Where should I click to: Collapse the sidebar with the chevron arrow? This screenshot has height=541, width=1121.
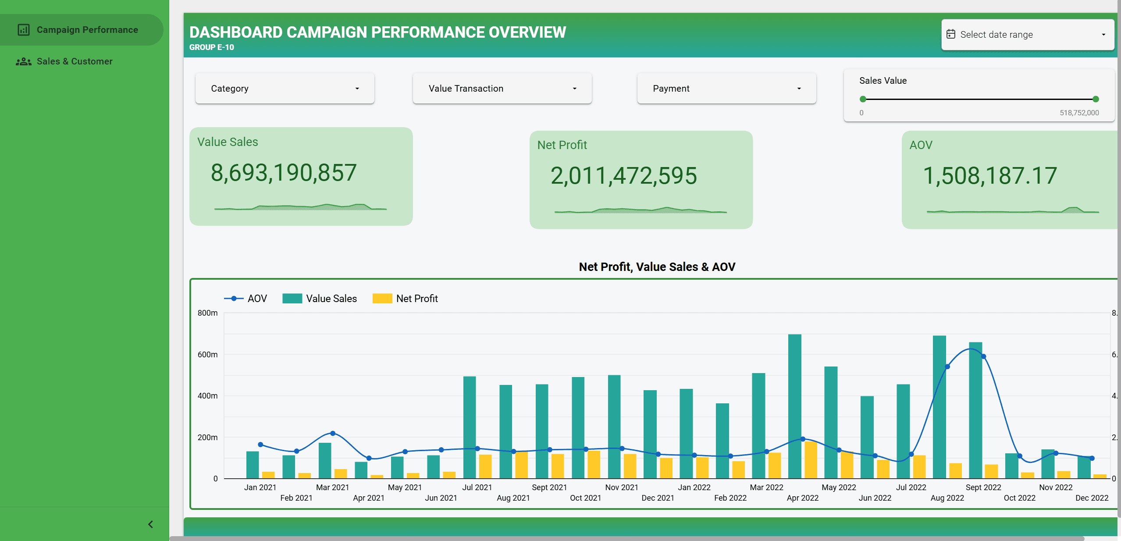[x=150, y=524]
